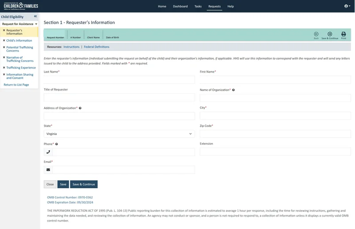Go to the Home menu
355x229 pixels.
click(162, 6)
